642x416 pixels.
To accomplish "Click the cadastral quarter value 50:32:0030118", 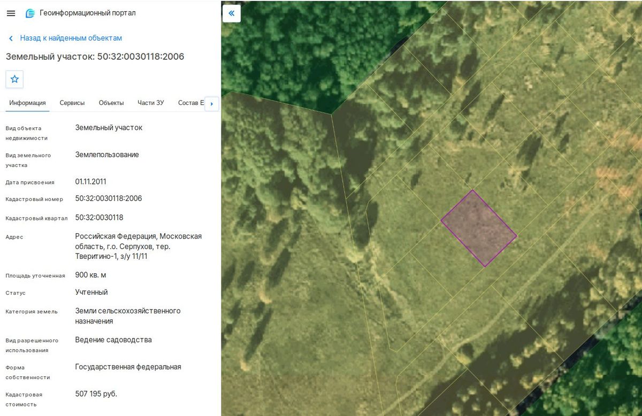I will pos(100,218).
